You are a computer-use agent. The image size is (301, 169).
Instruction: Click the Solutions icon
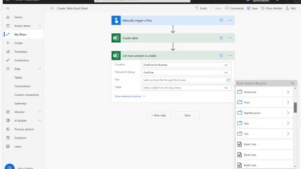(x=8, y=138)
